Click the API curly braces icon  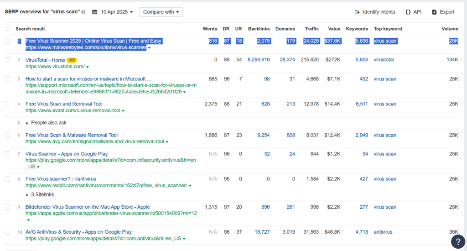click(x=408, y=12)
